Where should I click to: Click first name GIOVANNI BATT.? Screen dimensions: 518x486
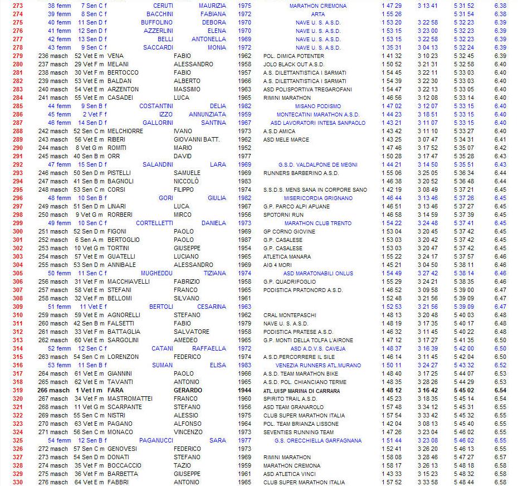[x=197, y=139]
